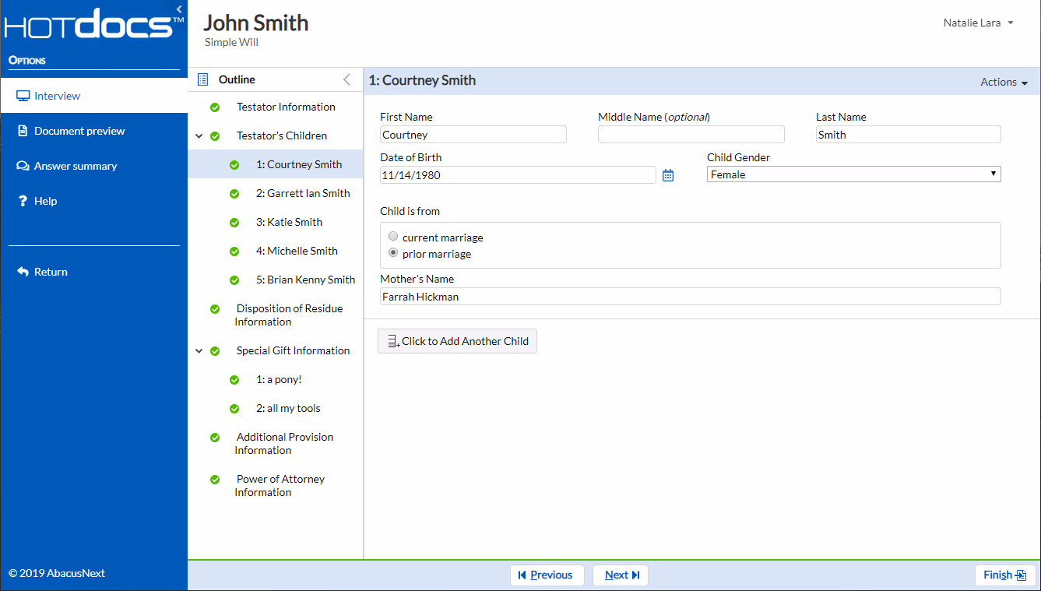Image resolution: width=1041 pixels, height=591 pixels.
Task: Click the Next navigation button
Action: [x=621, y=575]
